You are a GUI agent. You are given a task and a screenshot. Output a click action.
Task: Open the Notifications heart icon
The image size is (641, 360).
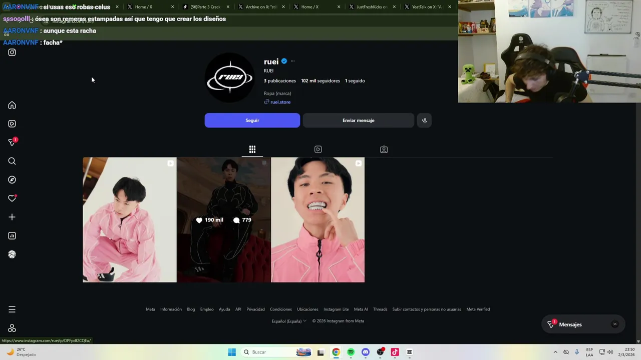click(x=12, y=198)
